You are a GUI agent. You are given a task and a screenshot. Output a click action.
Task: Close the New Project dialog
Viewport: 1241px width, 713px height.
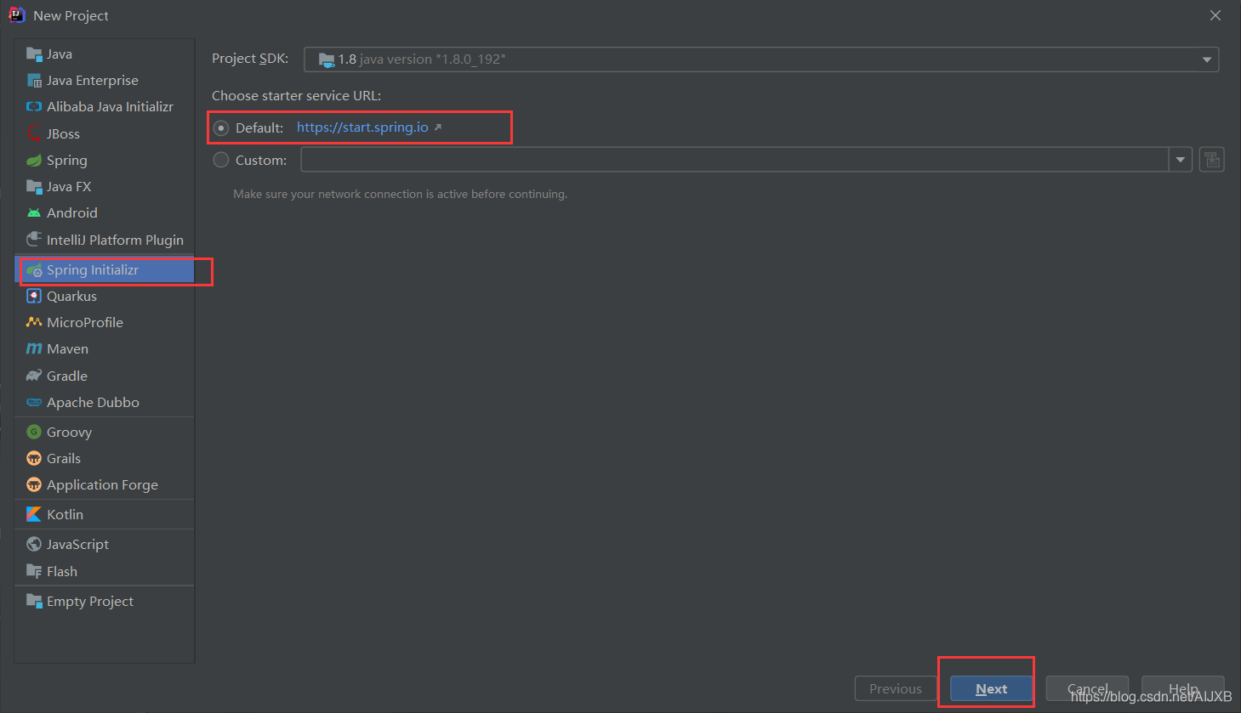(x=1215, y=15)
